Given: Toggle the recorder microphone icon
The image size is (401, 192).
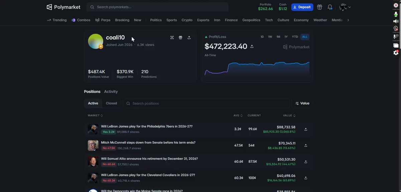Looking at the screenshot, I should click(x=396, y=14).
